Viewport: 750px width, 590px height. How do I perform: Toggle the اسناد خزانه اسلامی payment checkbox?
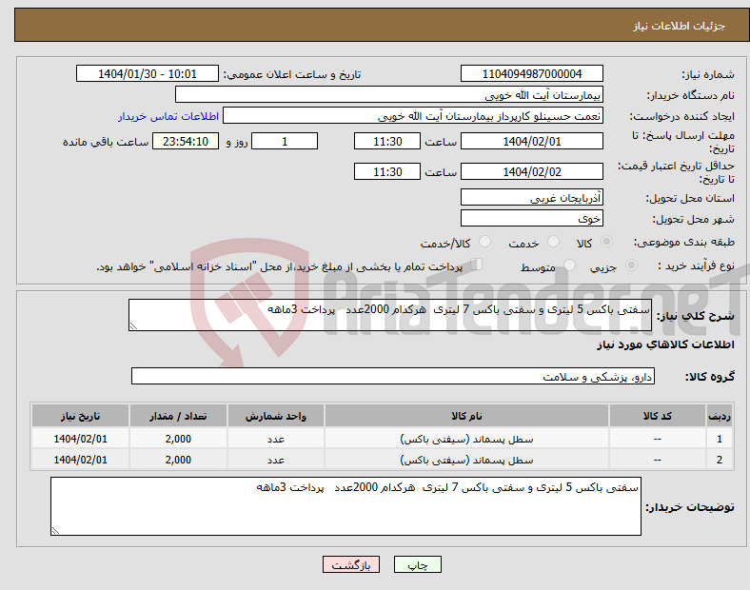(477, 265)
